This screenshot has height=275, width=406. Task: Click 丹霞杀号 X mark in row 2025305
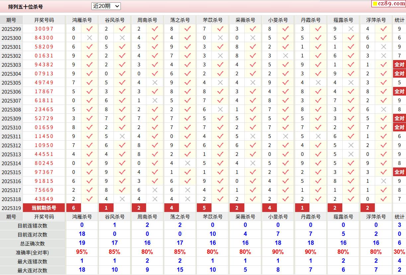point(318,83)
